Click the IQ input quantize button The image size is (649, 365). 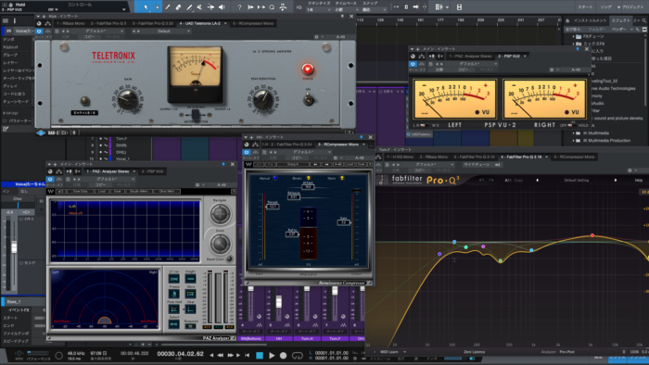tap(299, 7)
